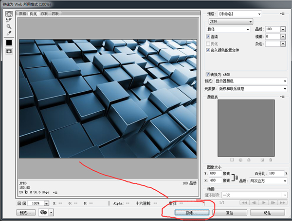This screenshot has width=292, height=221.
Task: Open the 预览 显示器颜色 dropdown
Action: (x=251, y=81)
